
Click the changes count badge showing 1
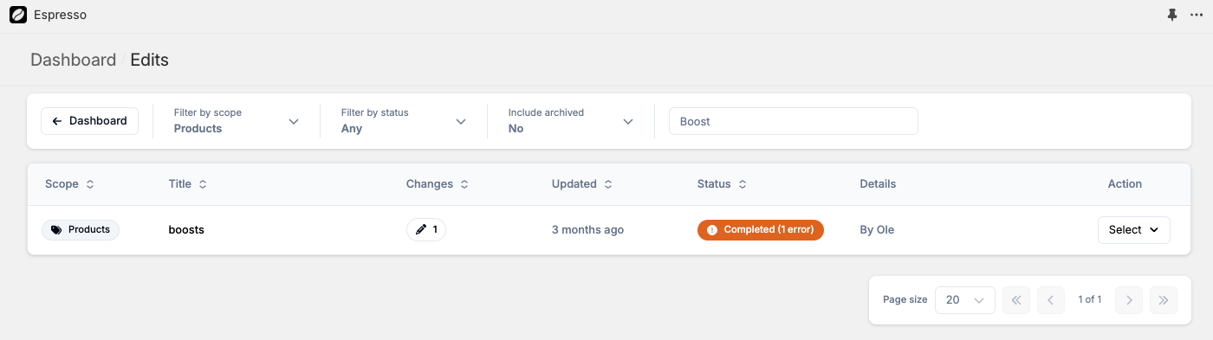426,229
